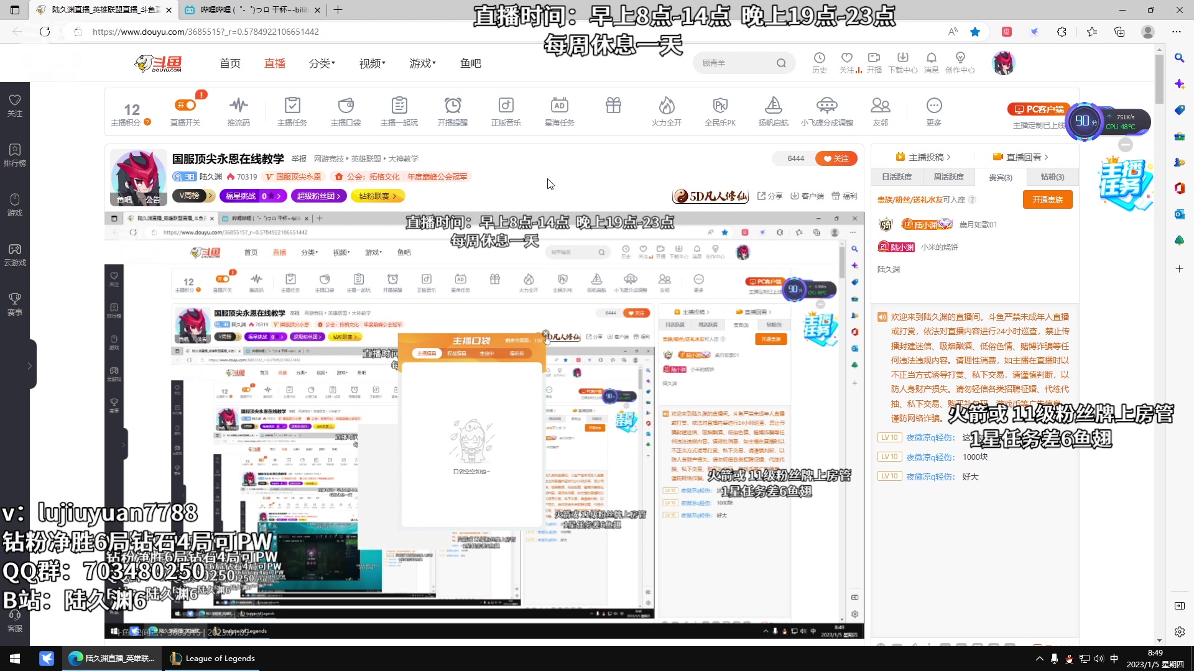Viewport: 1194px width, 671px height.
Task: Click the site search field 顾青羊
Action: [737, 63]
